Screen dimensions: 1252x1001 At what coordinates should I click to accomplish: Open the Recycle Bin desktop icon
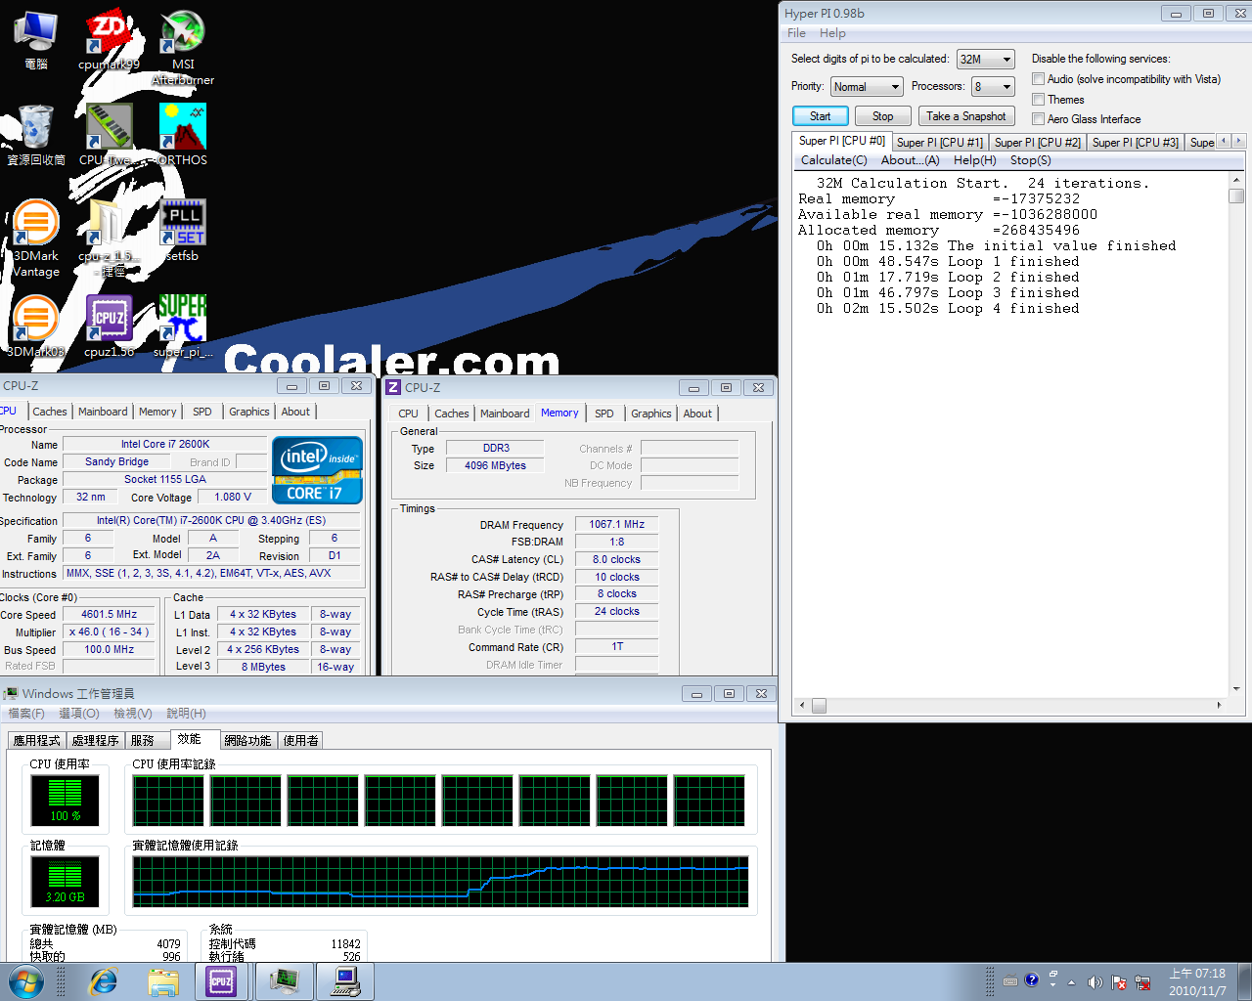coord(36,135)
